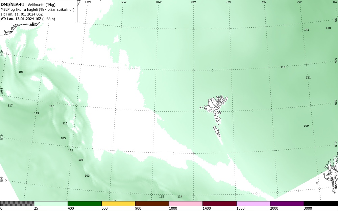Click the 103 value below 108
This screenshot has height=211, width=338.
point(87,176)
